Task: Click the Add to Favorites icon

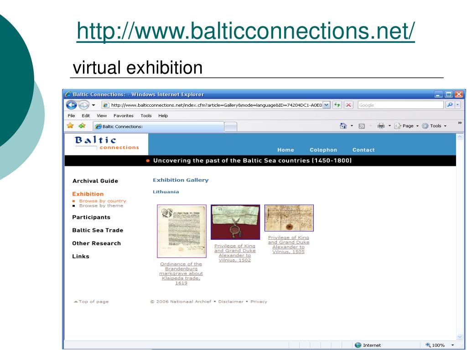Action: click(x=82, y=126)
